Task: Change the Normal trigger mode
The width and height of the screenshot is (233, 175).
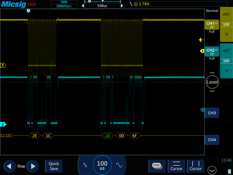Action: point(212,11)
